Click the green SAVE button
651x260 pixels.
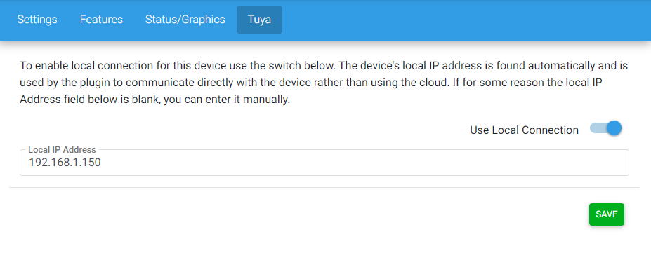point(607,214)
